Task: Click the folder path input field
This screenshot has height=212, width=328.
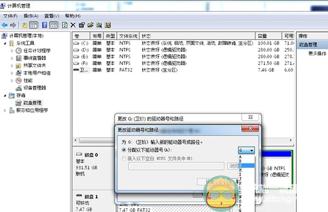Action: [x=176, y=166]
